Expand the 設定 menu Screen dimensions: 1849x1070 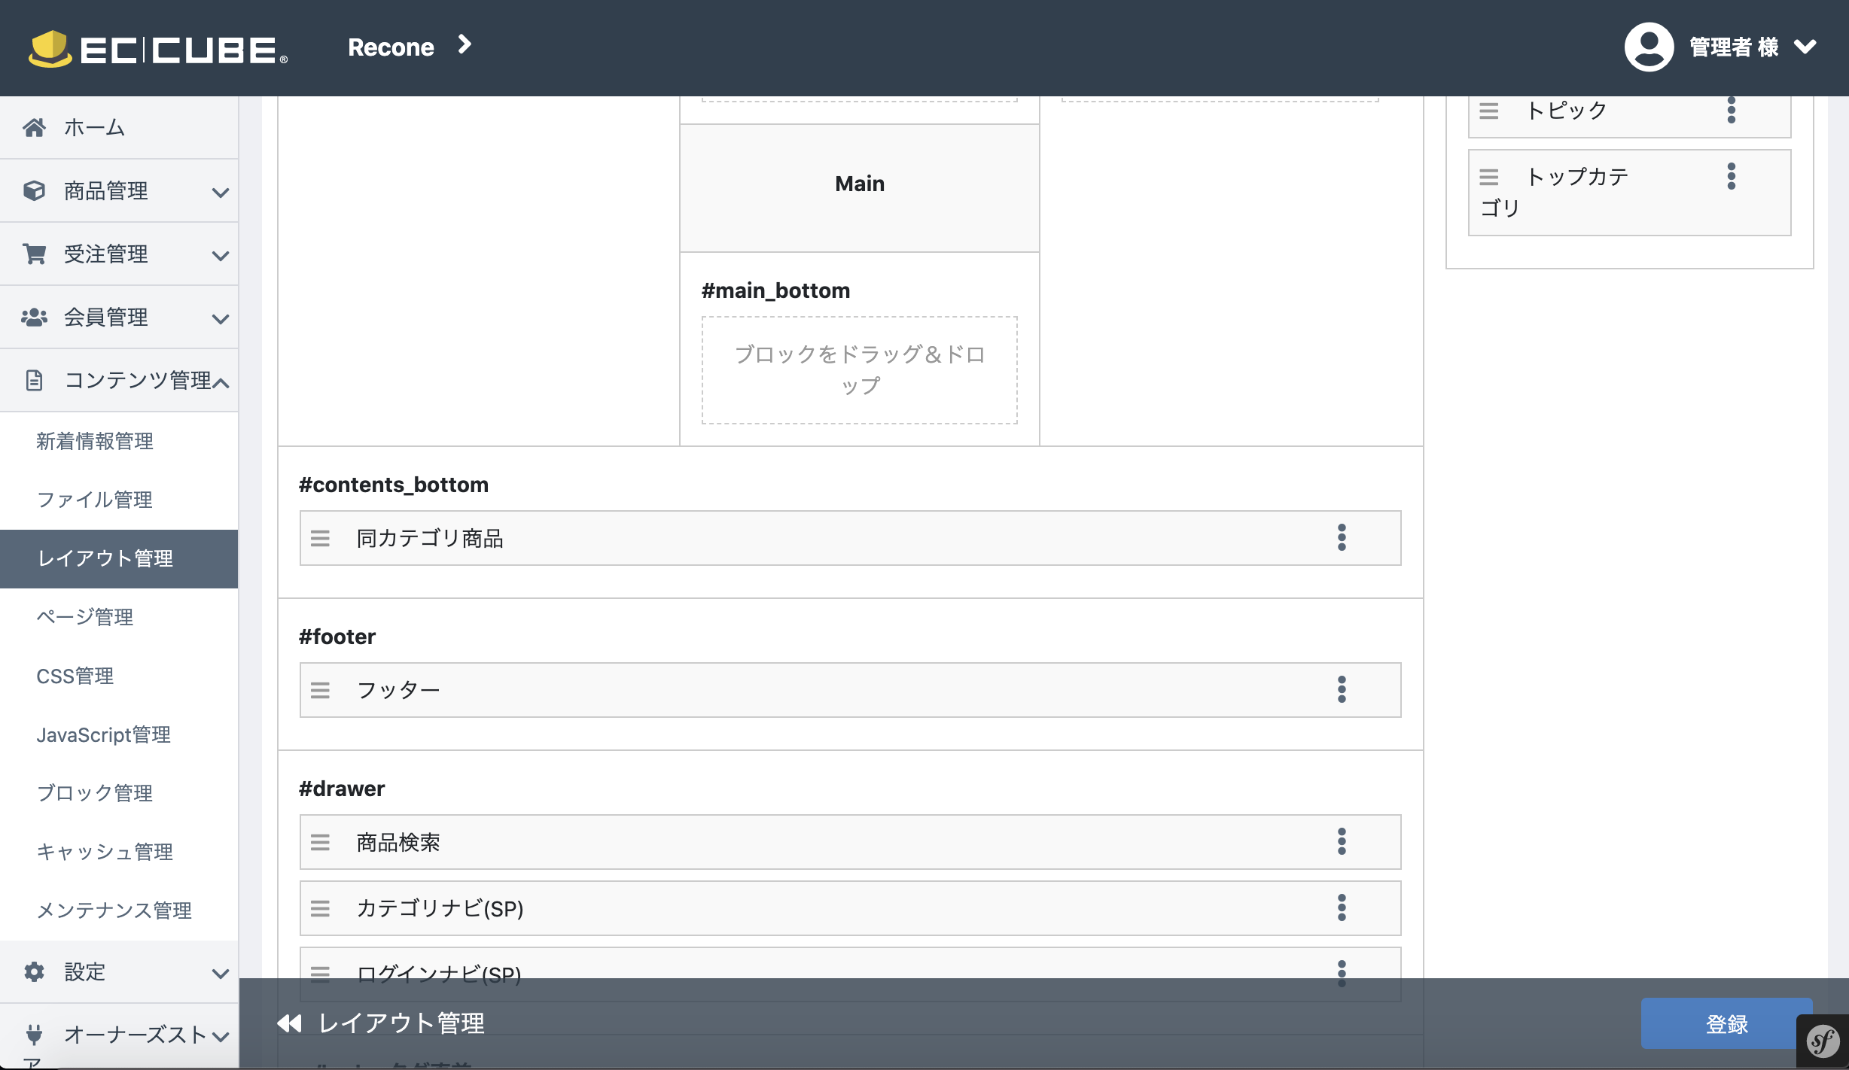click(x=119, y=972)
